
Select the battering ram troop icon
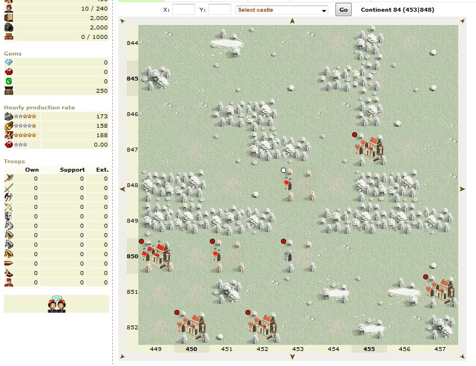(x=8, y=263)
